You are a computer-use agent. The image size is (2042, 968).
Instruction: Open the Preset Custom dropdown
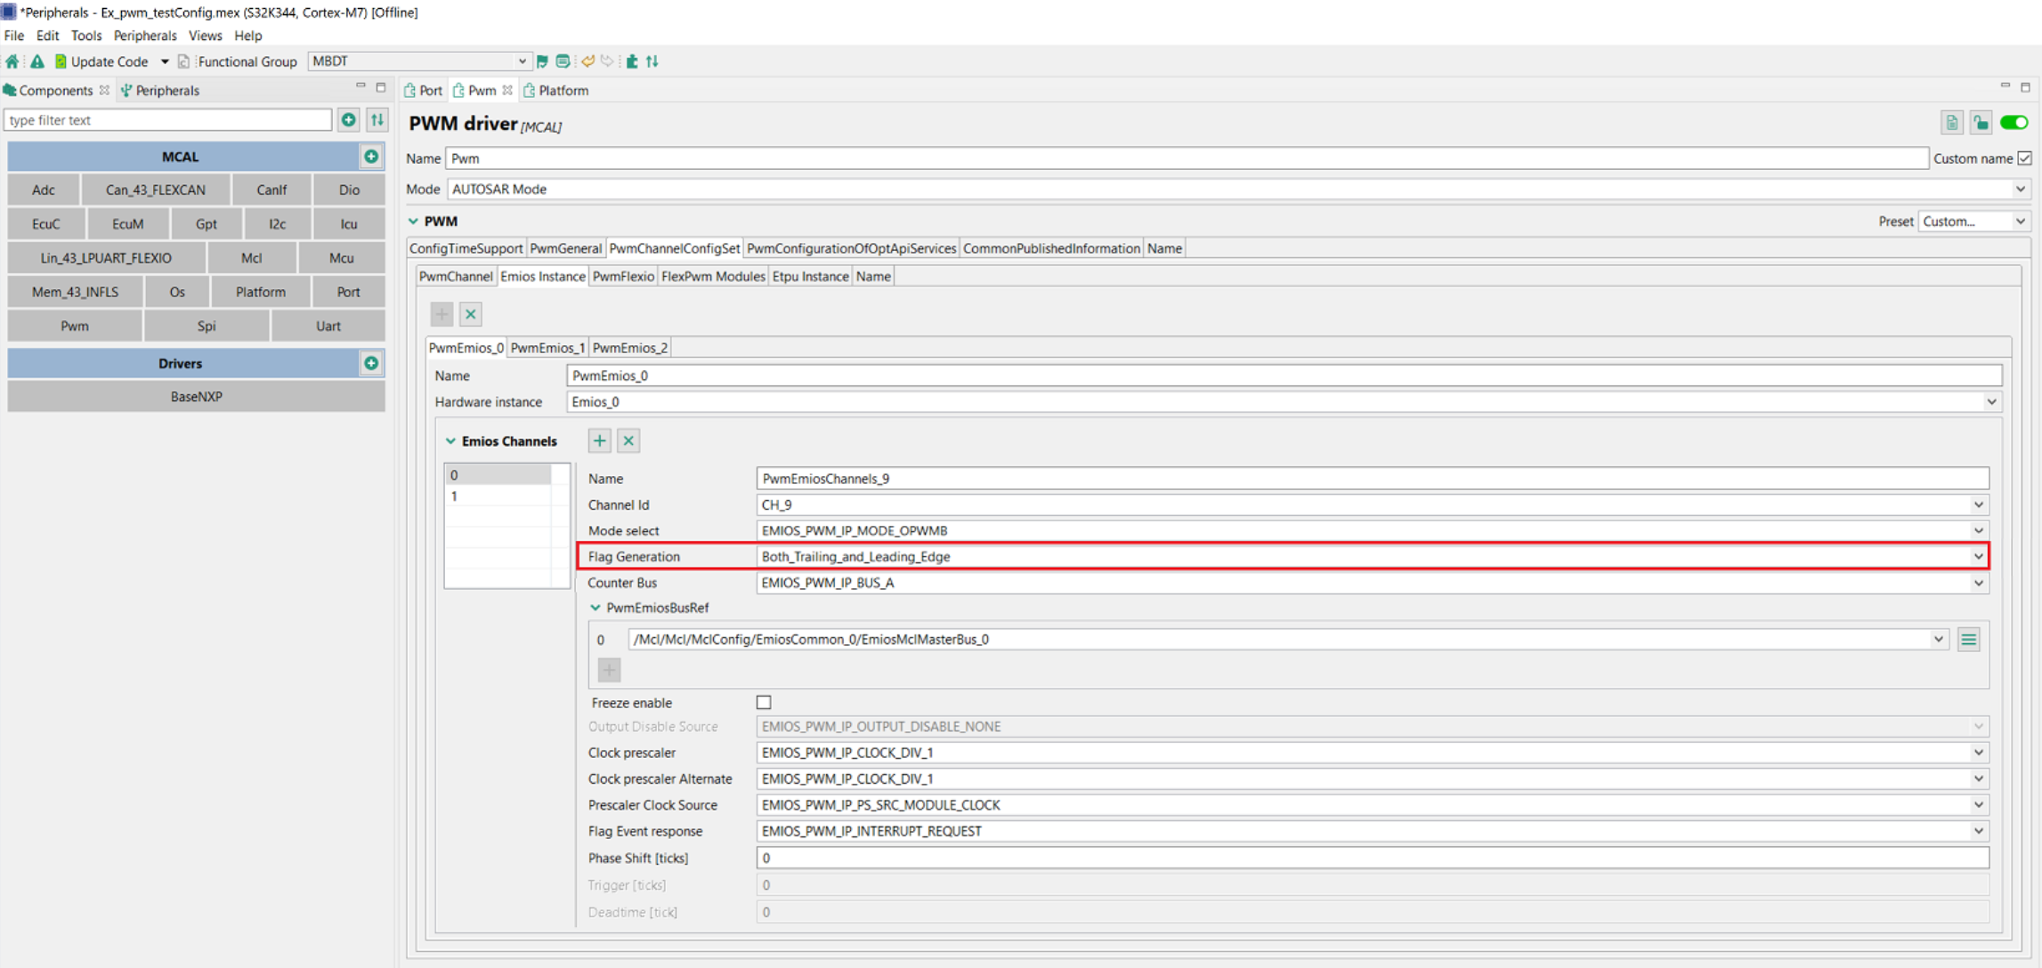coord(1973,222)
